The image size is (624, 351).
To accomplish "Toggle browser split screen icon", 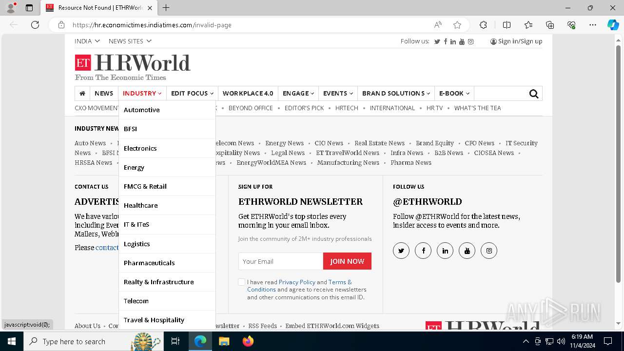I will tap(507, 25).
